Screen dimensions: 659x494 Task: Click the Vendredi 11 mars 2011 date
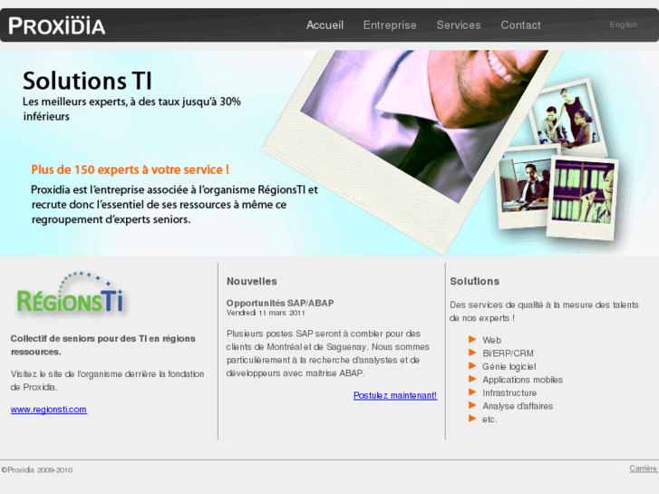click(x=266, y=313)
